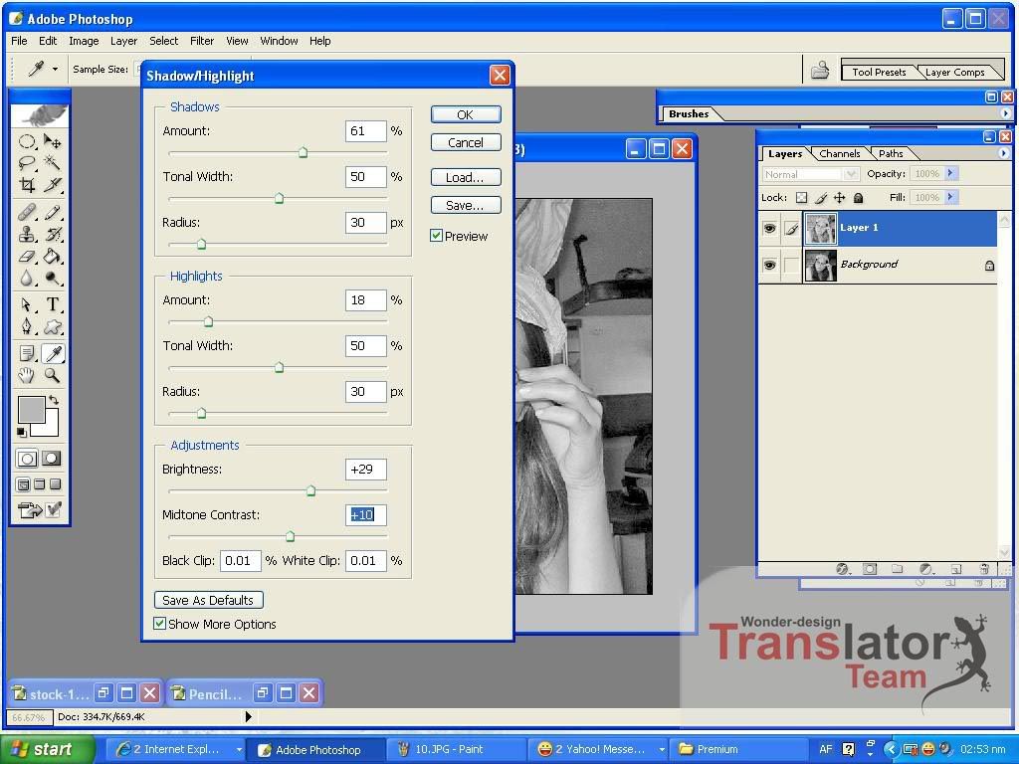Click the add layer mask icon
1019x764 pixels.
tap(870, 569)
